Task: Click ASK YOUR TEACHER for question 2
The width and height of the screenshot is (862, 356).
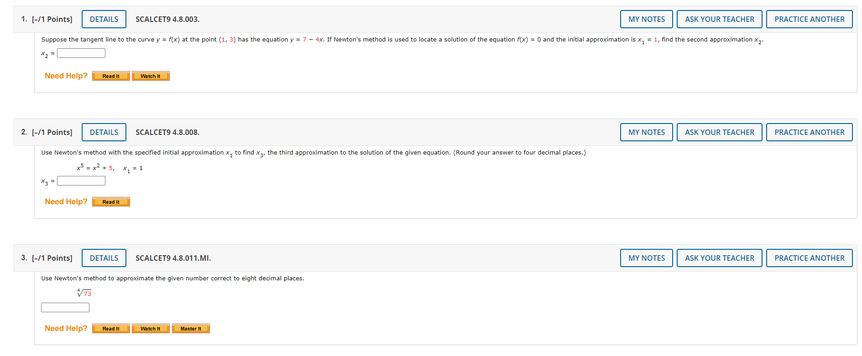Action: 719,132
